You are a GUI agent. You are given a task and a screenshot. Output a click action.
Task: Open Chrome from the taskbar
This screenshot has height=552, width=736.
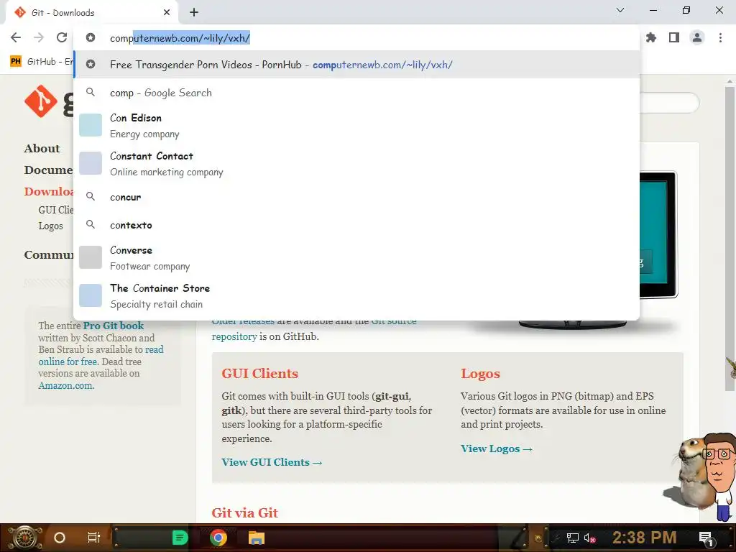pyautogui.click(x=218, y=538)
